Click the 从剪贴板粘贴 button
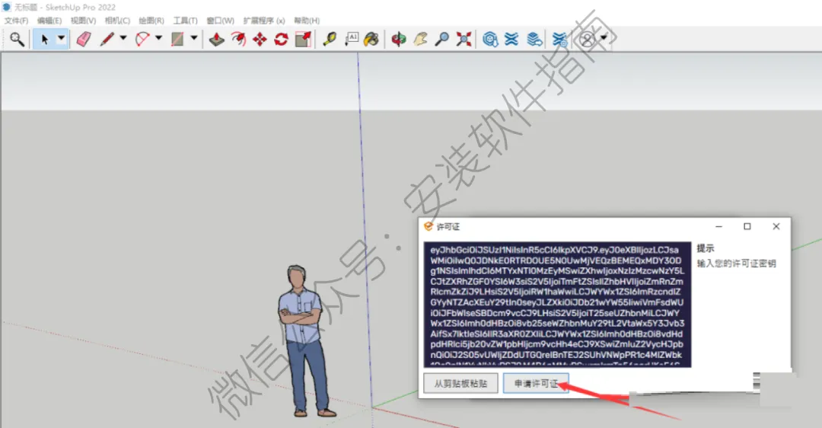 pos(460,383)
